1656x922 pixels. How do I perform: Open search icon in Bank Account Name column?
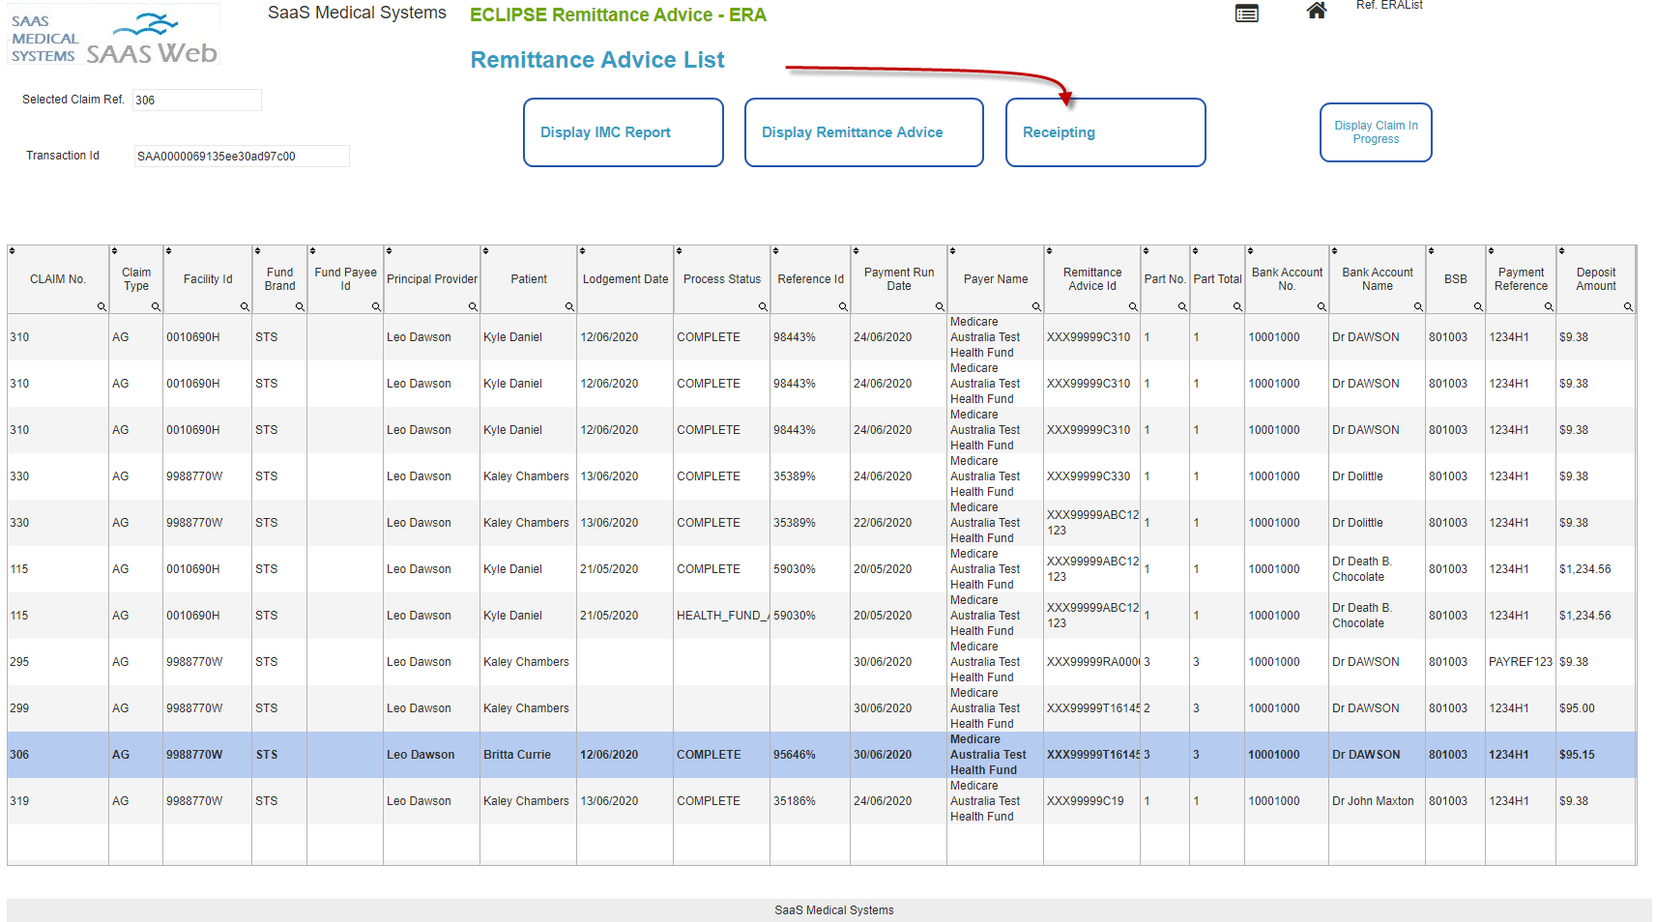1418,306
